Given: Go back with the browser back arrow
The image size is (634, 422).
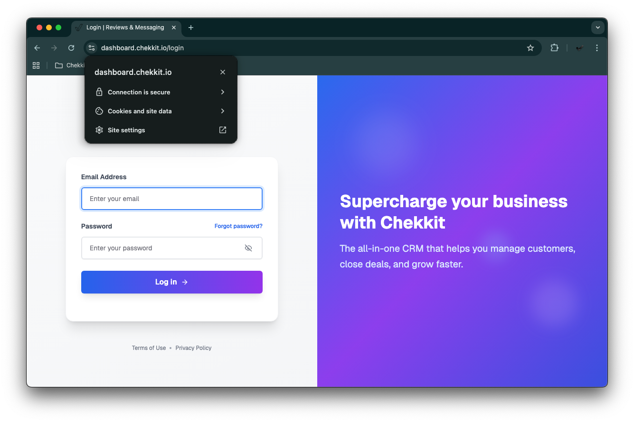Looking at the screenshot, I should pyautogui.click(x=37, y=48).
